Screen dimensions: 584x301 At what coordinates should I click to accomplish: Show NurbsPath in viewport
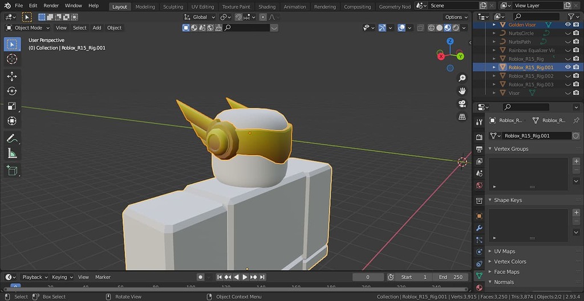click(568, 42)
